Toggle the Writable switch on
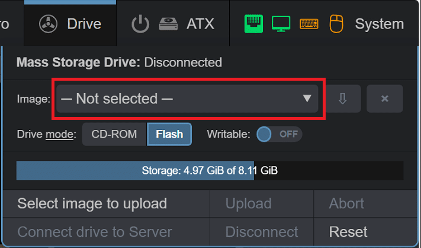Screen dimensions: 421x248 click(x=279, y=134)
